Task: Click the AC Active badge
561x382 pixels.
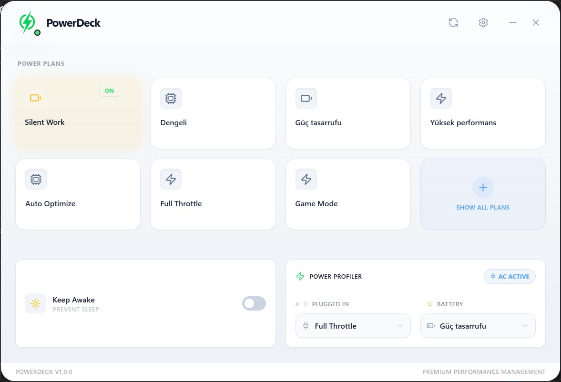Action: [x=510, y=276]
